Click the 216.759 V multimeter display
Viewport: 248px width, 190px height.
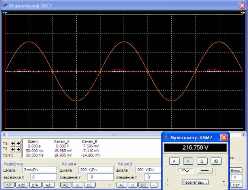(195, 148)
